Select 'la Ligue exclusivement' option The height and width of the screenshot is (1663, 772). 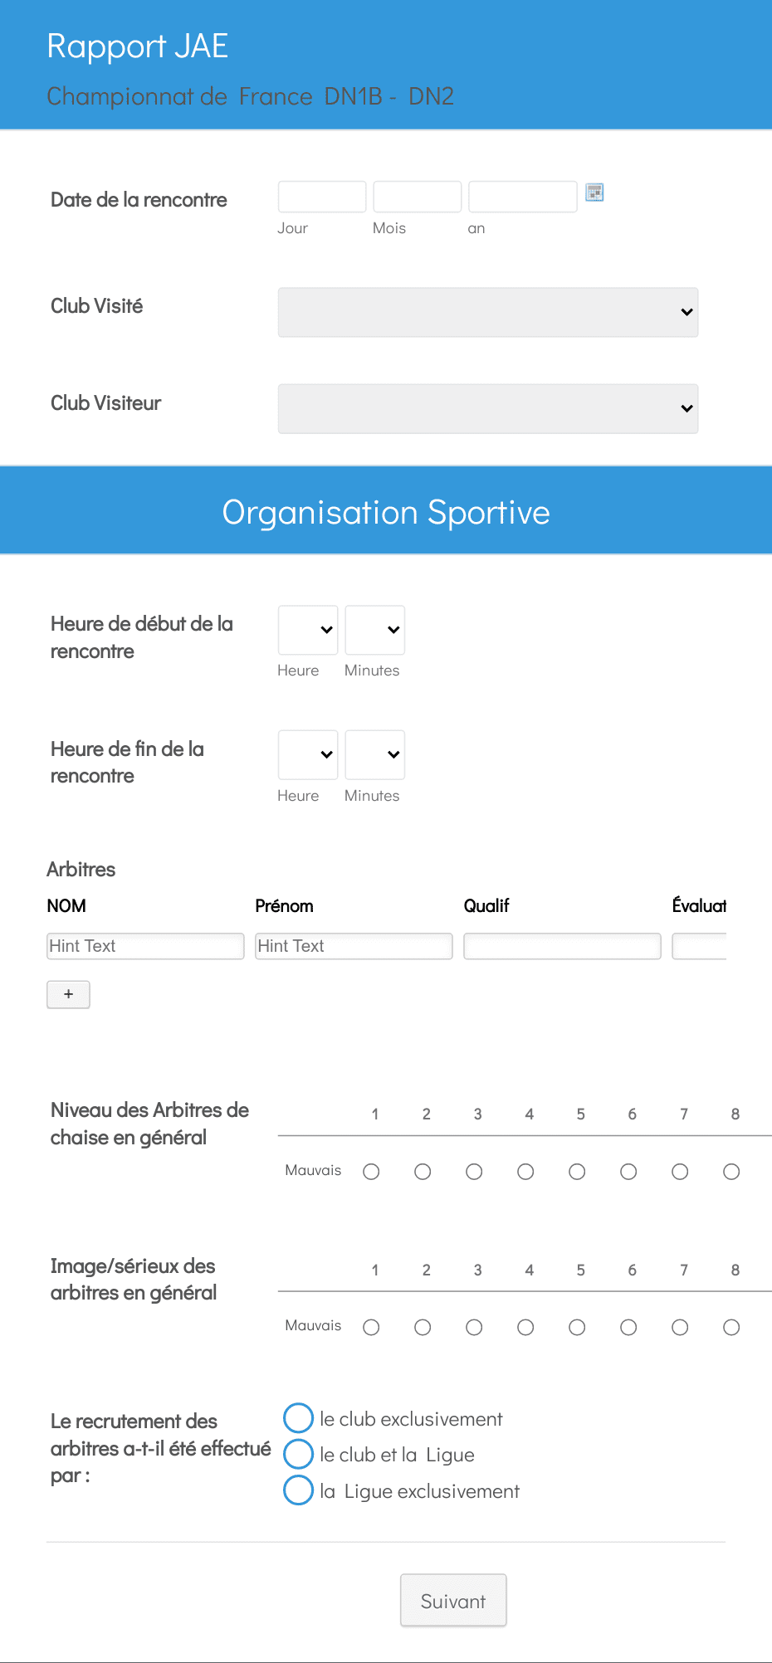point(298,1490)
